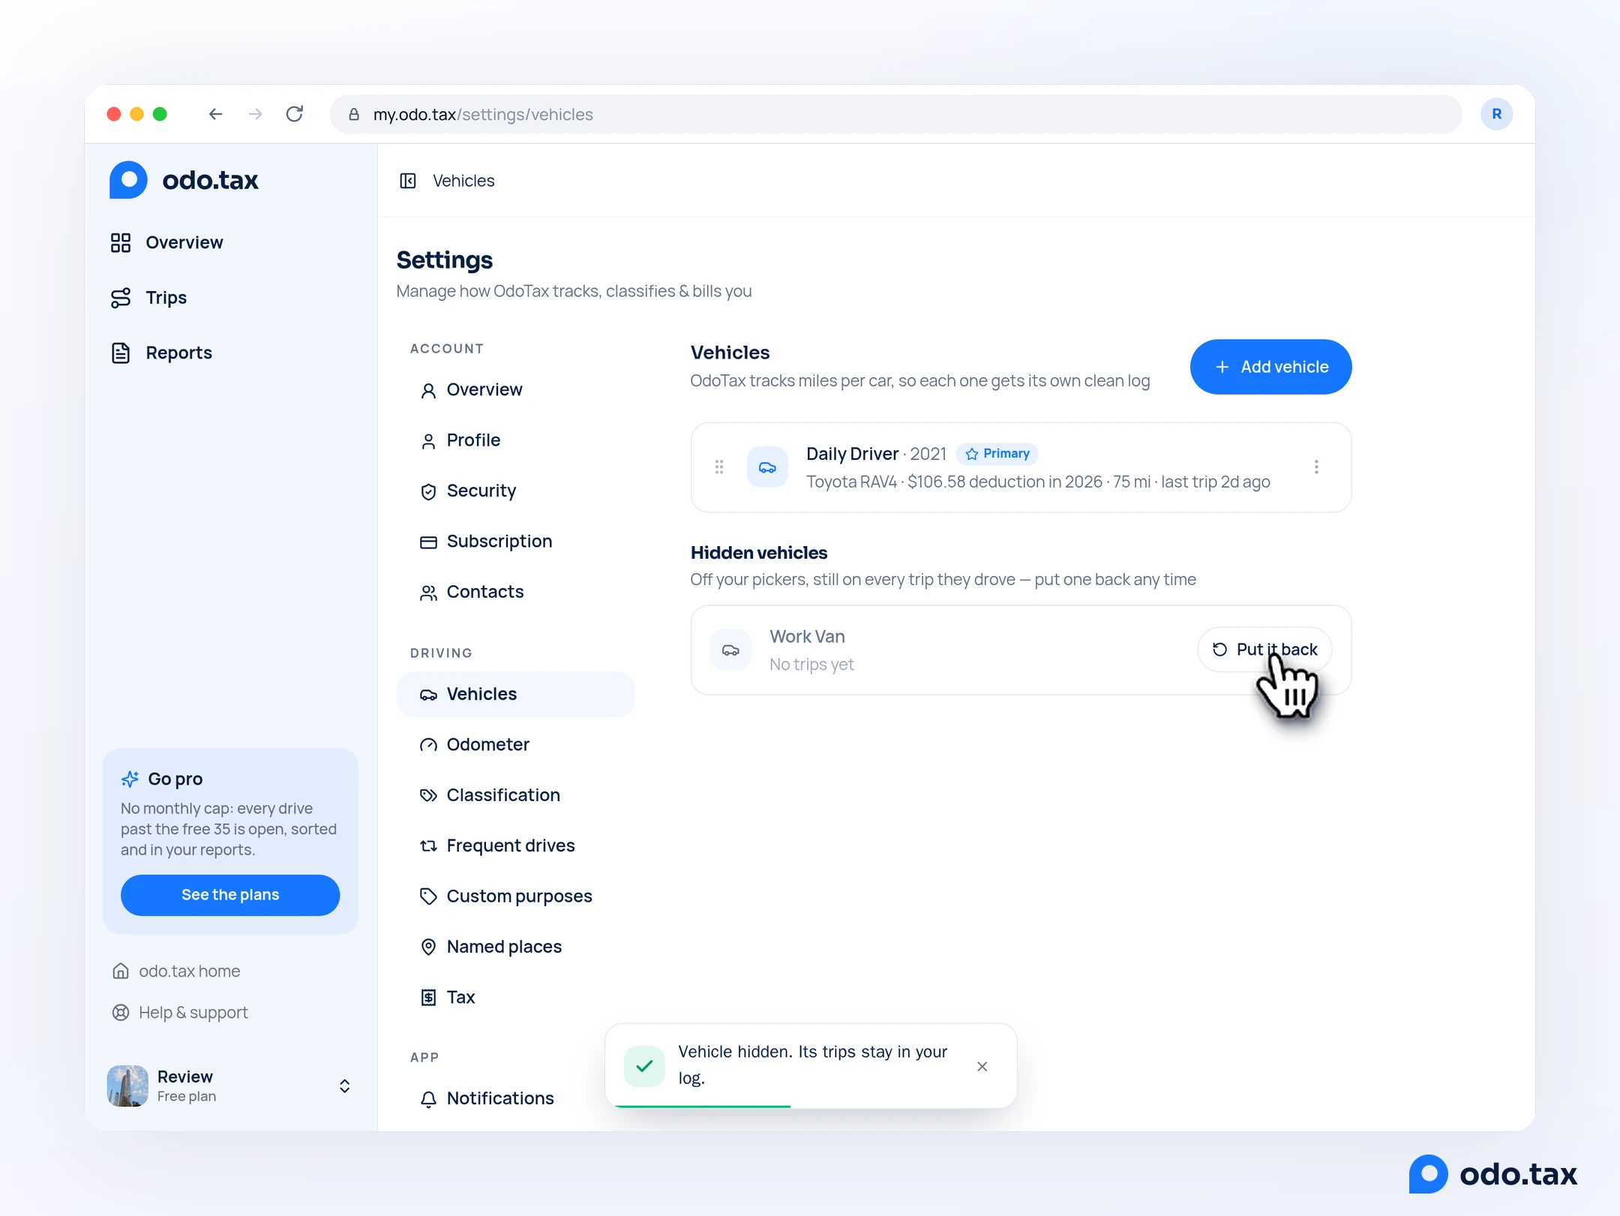Click the browser back arrow

(216, 114)
